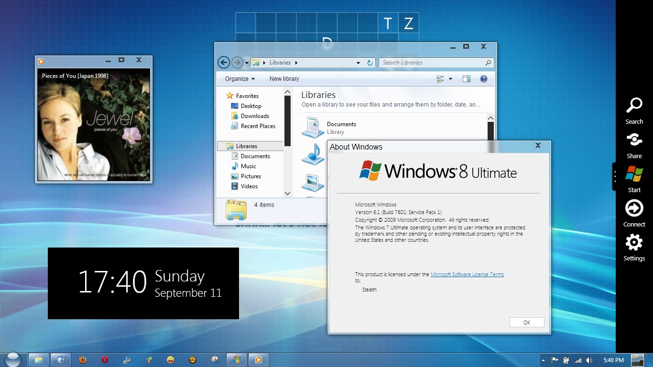Click file list scrollbar up arrow
This screenshot has height=367, width=653.
coord(490,118)
